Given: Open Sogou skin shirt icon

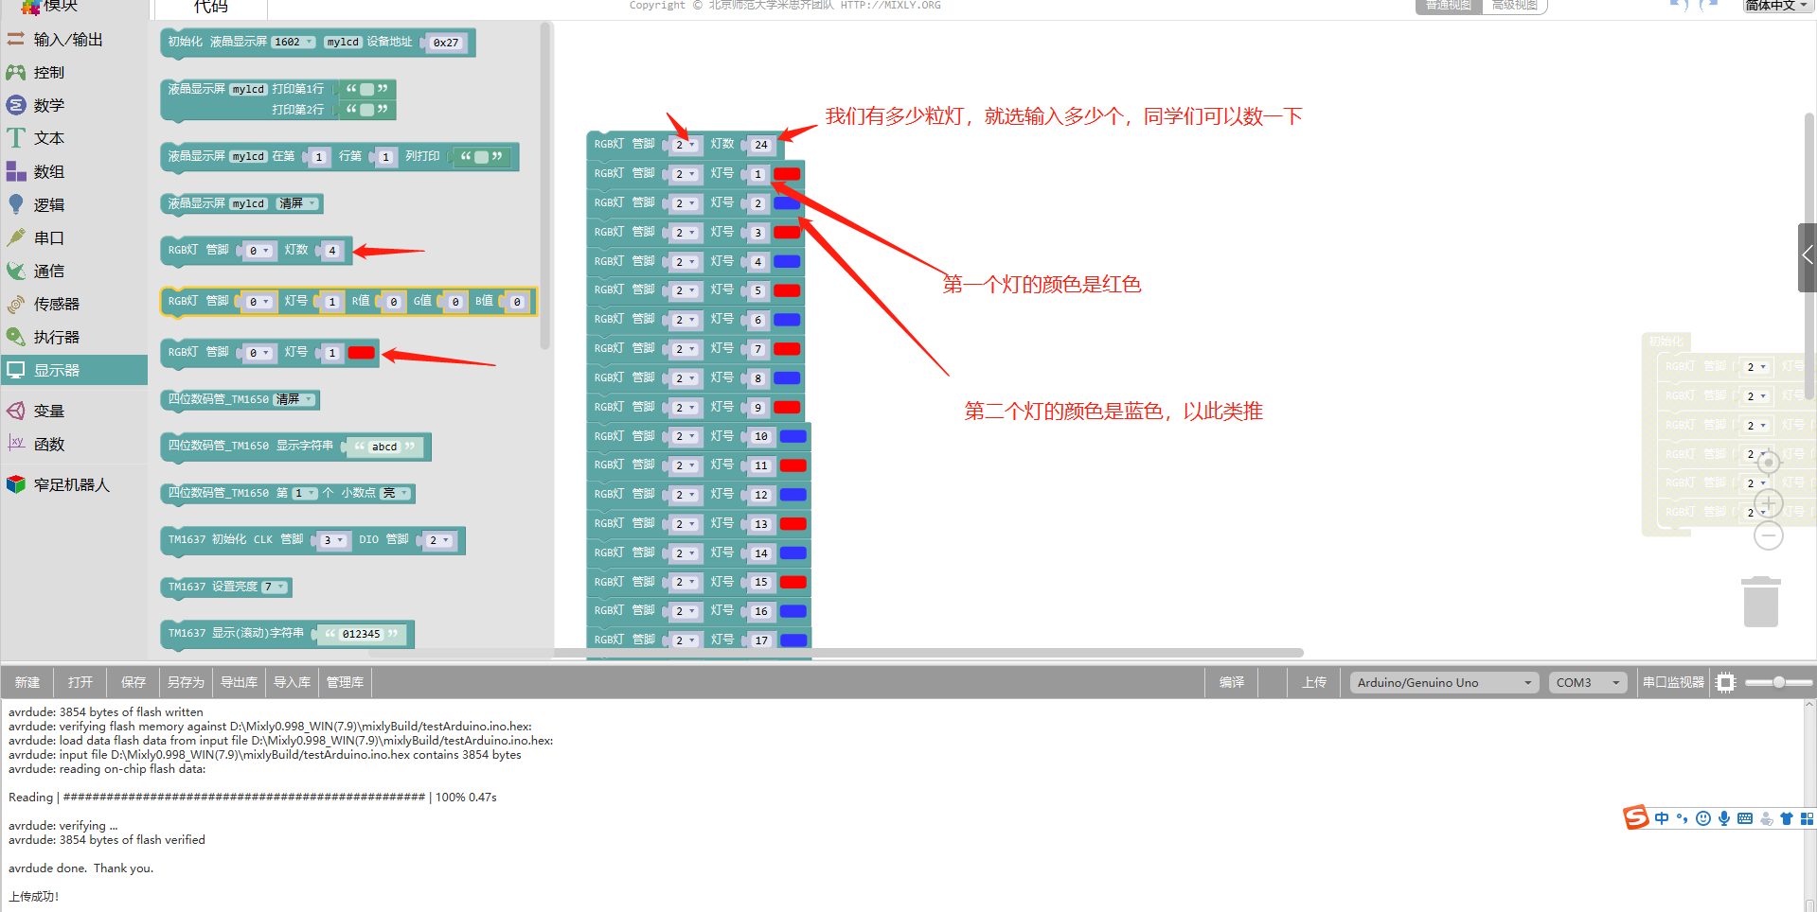Looking at the screenshot, I should pos(1787,818).
